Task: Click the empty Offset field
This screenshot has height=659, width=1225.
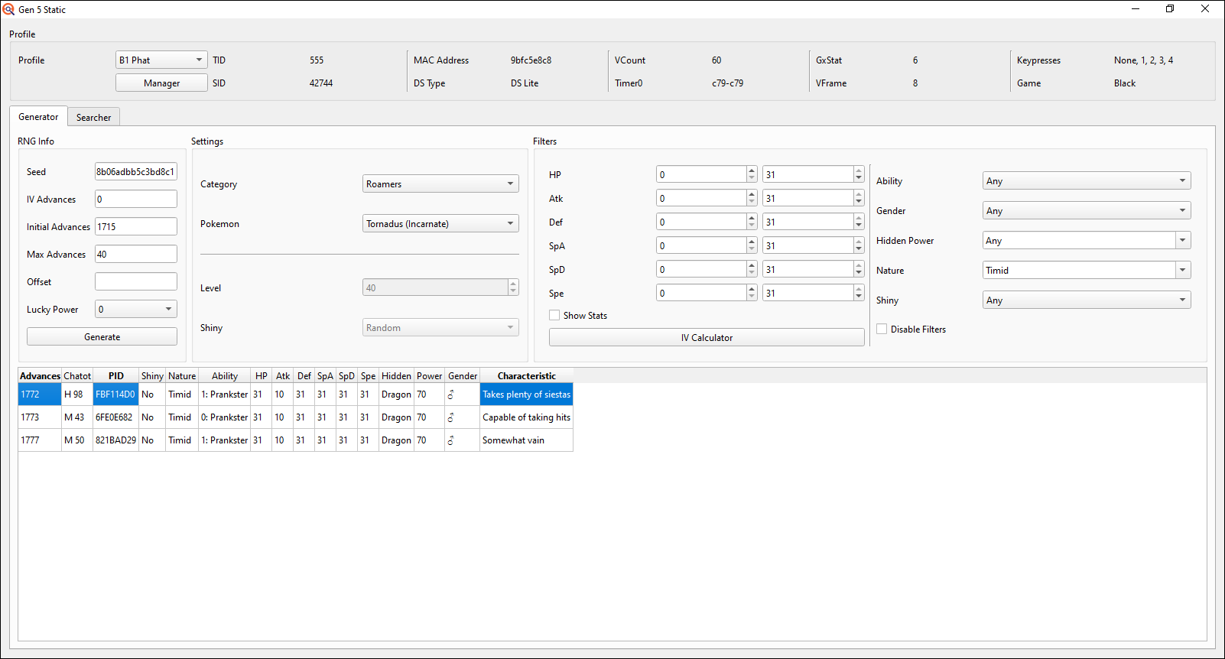Action: pos(136,281)
